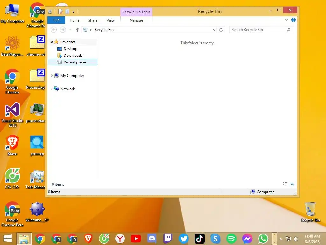Select the DataWagon desktop shortcut
The image size is (326, 245).
[12, 46]
